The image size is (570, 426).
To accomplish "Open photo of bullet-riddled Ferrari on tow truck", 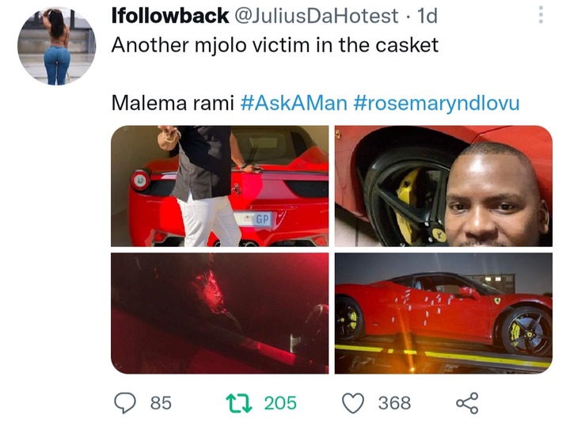I will pyautogui.click(x=443, y=314).
